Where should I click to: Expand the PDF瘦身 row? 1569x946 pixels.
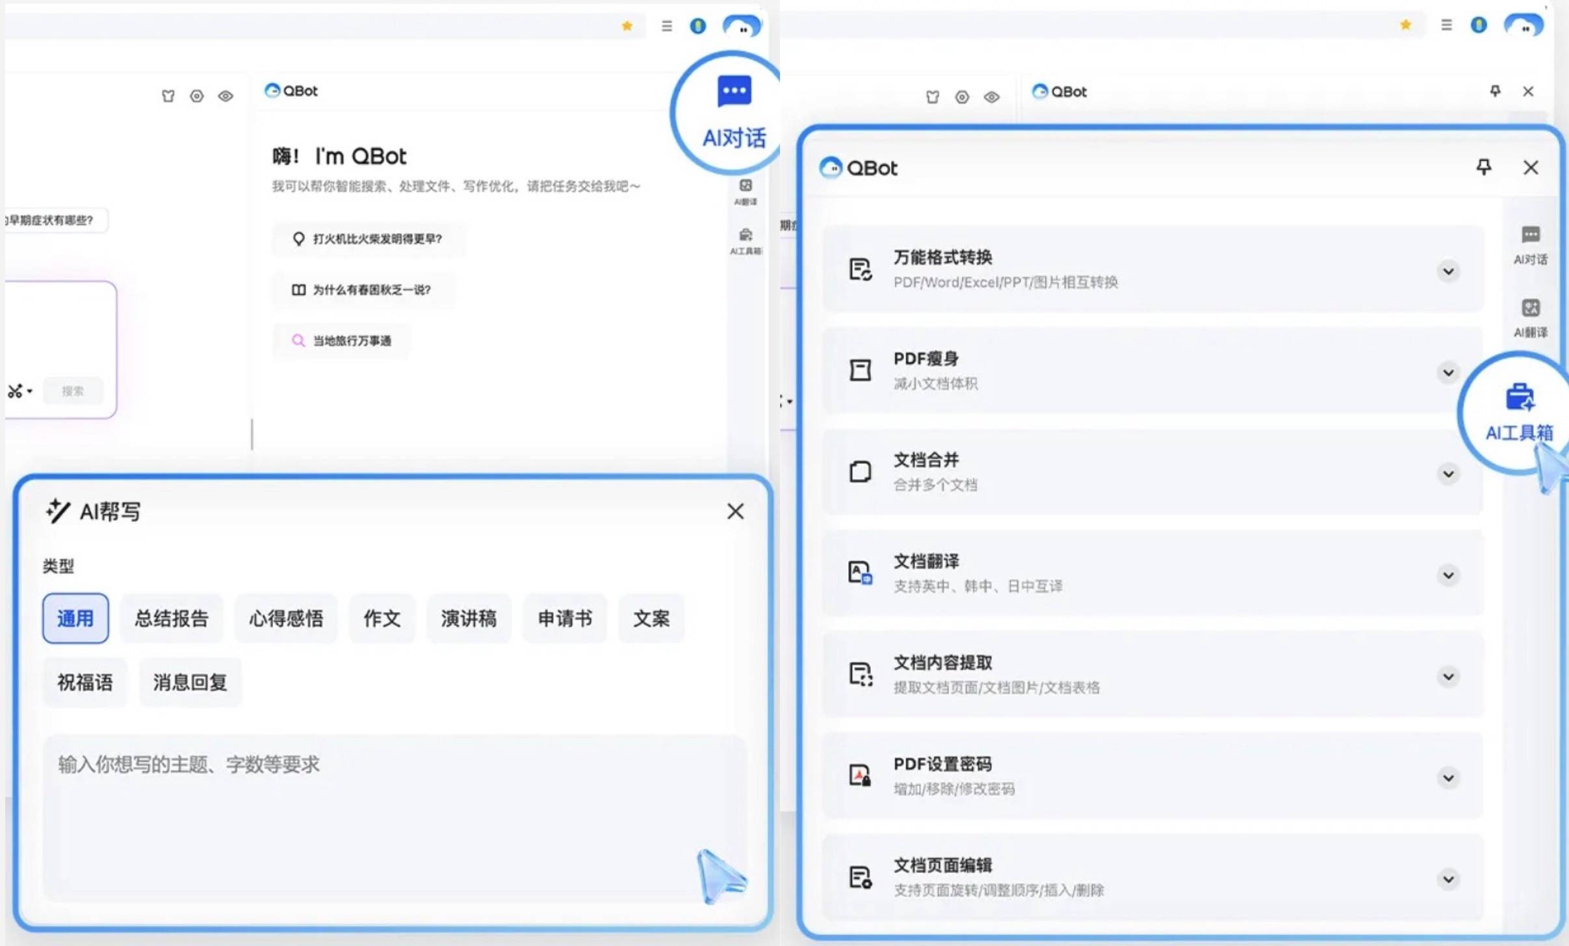tap(1448, 372)
